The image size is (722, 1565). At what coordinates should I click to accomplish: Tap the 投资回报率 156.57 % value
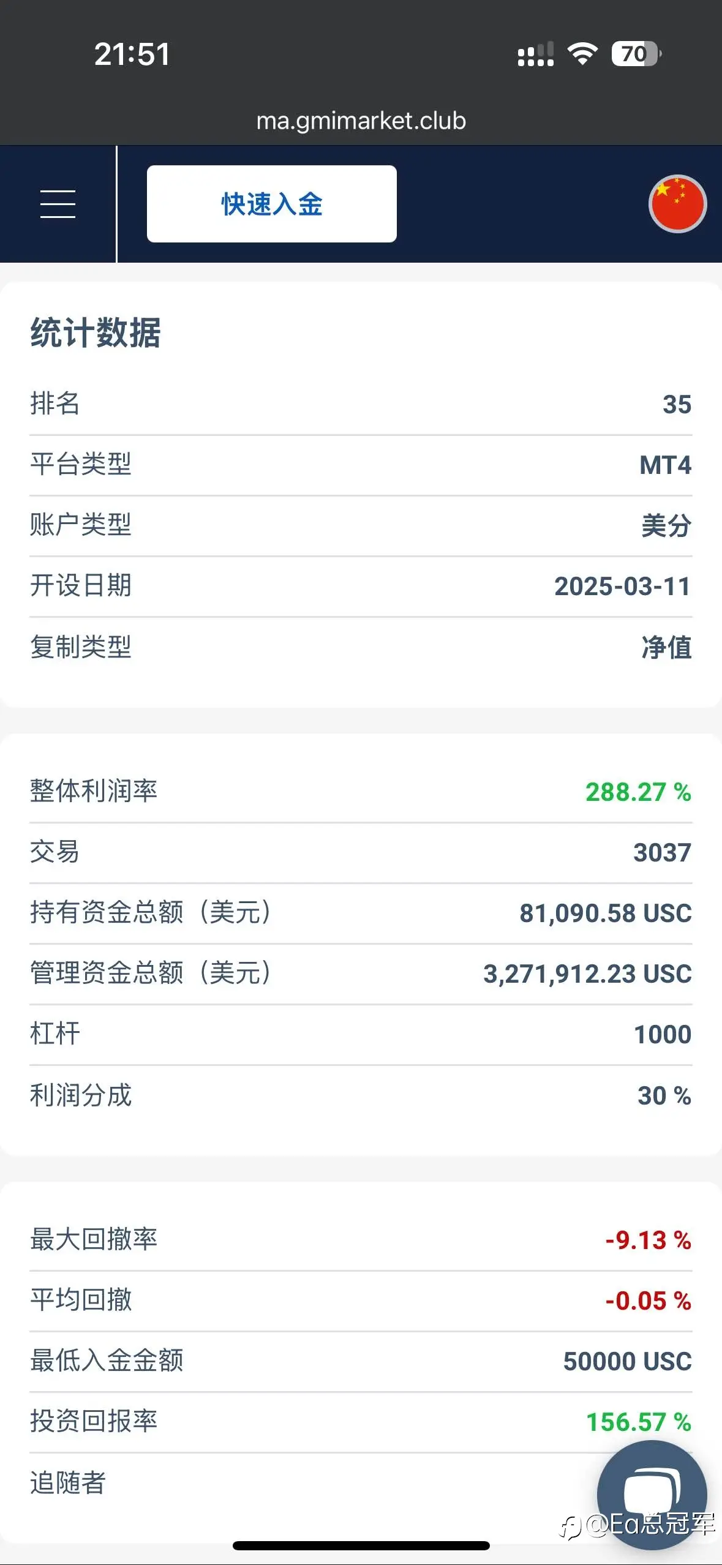pos(639,1422)
